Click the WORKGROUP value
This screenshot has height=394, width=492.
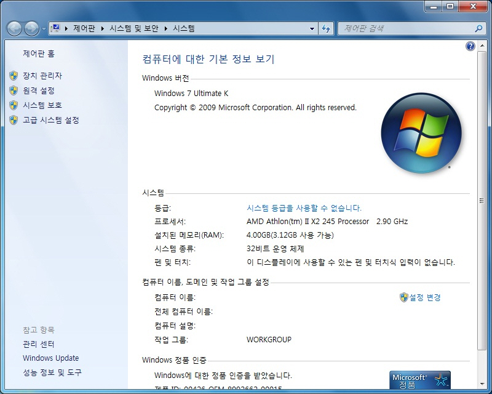point(269,340)
